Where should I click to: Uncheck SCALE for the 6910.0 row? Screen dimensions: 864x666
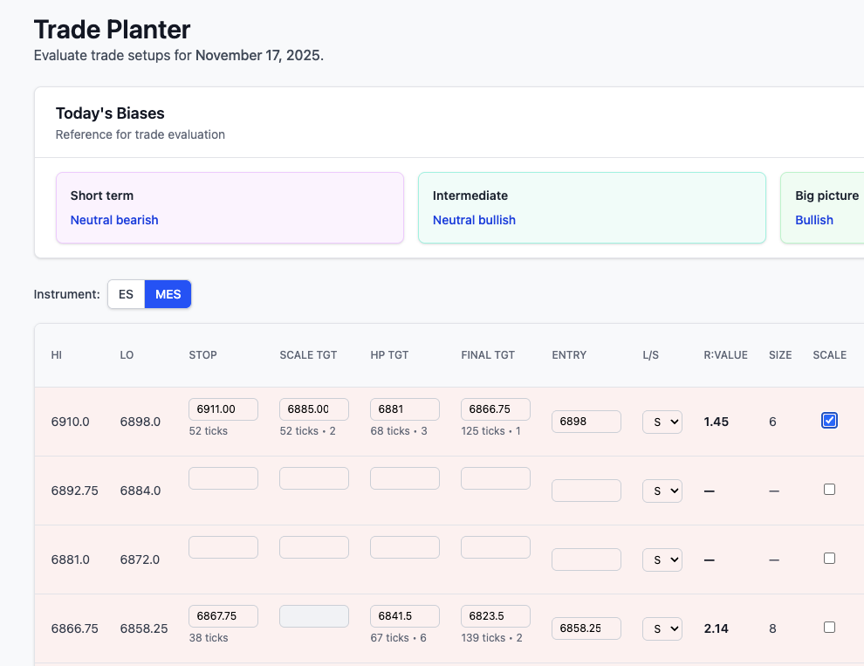pos(829,421)
